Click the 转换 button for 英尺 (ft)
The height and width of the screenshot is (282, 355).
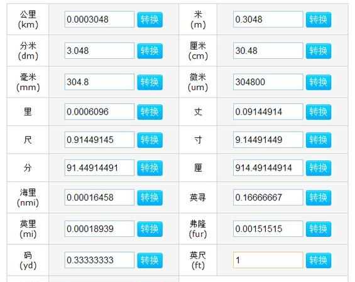coord(319,260)
